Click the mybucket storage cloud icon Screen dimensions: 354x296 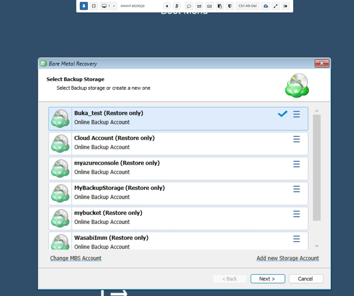click(60, 218)
